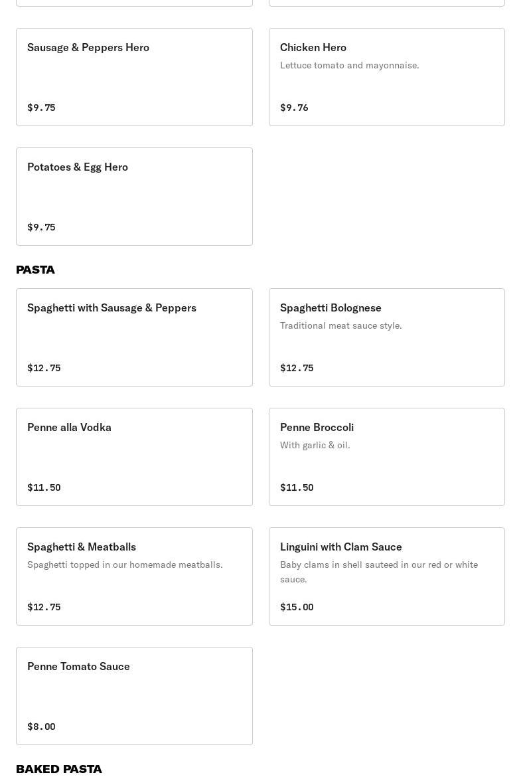521x779 pixels.
Task: Click the PASTA section heading
Action: pos(36,270)
